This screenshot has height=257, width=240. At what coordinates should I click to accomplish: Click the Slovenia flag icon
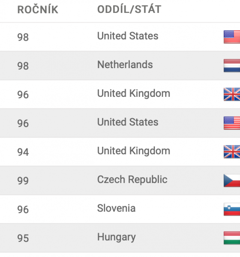click(x=232, y=209)
